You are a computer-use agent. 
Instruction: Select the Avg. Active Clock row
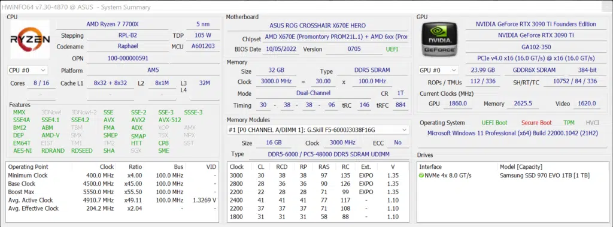click(112, 200)
